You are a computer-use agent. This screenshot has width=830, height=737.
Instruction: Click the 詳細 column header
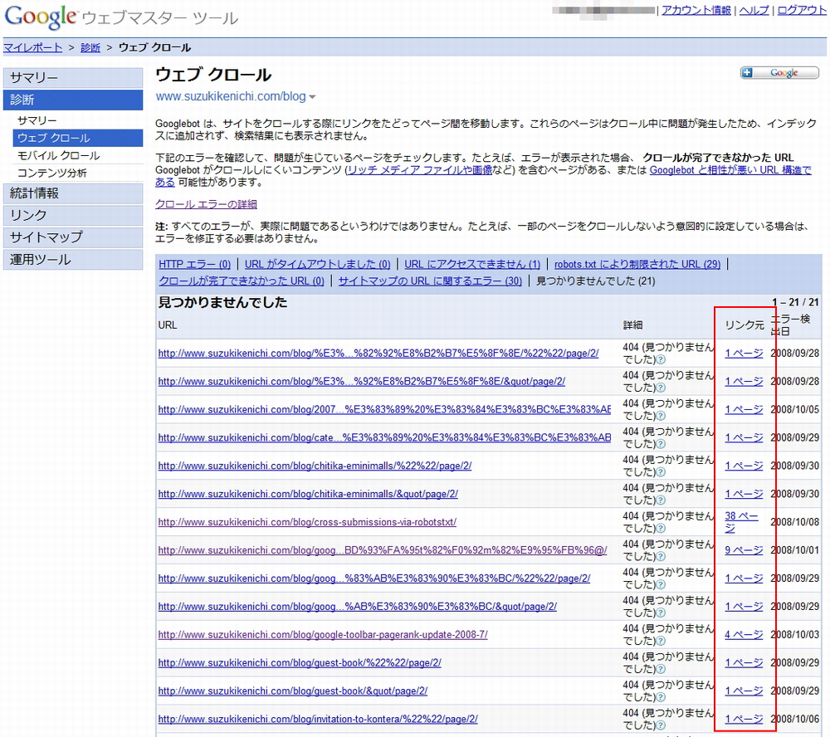[x=632, y=325]
